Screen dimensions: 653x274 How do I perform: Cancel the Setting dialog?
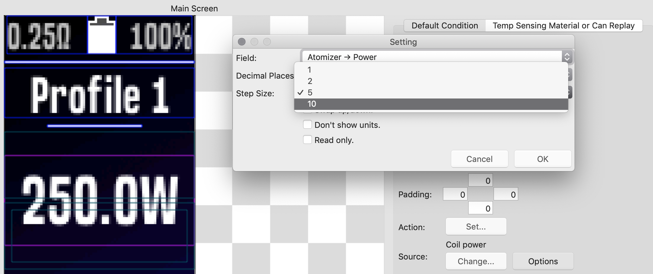479,159
